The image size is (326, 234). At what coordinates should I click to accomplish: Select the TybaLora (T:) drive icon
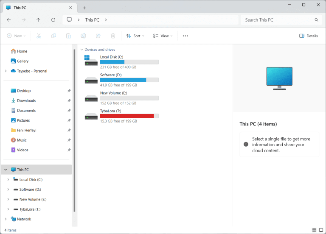tap(91, 116)
